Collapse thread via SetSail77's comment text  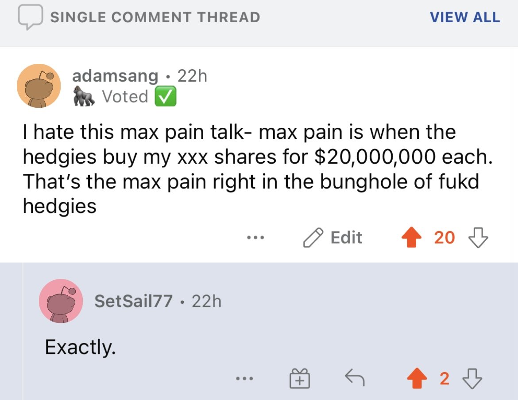click(x=80, y=347)
